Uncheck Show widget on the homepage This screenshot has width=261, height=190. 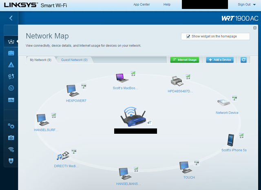pyautogui.click(x=188, y=36)
